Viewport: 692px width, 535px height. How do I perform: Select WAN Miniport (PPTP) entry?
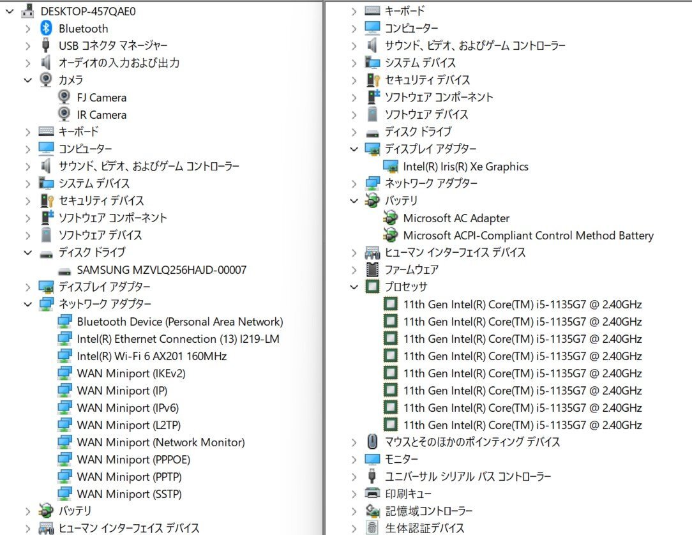click(x=130, y=476)
